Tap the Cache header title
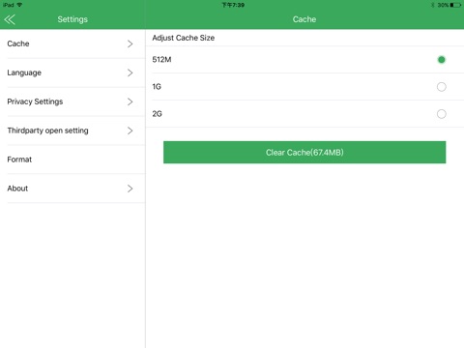464x348 pixels. pyautogui.click(x=304, y=19)
